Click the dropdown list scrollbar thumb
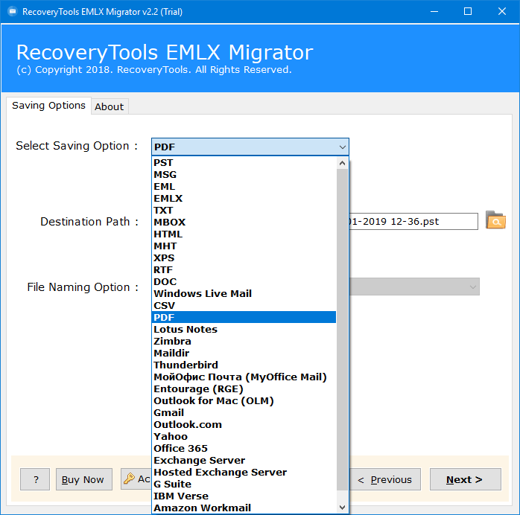520x515 pixels. 342,330
